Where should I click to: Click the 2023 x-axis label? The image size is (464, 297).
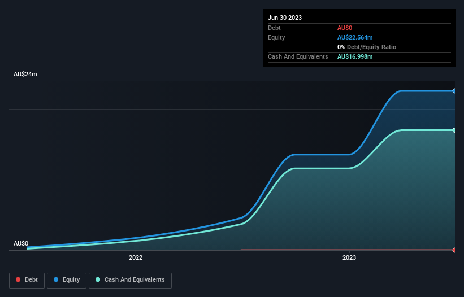tap(349, 257)
